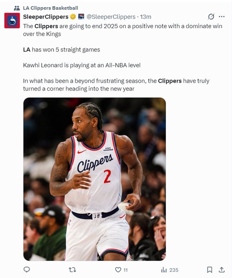Click the SleeperClippers display name

(x=46, y=17)
